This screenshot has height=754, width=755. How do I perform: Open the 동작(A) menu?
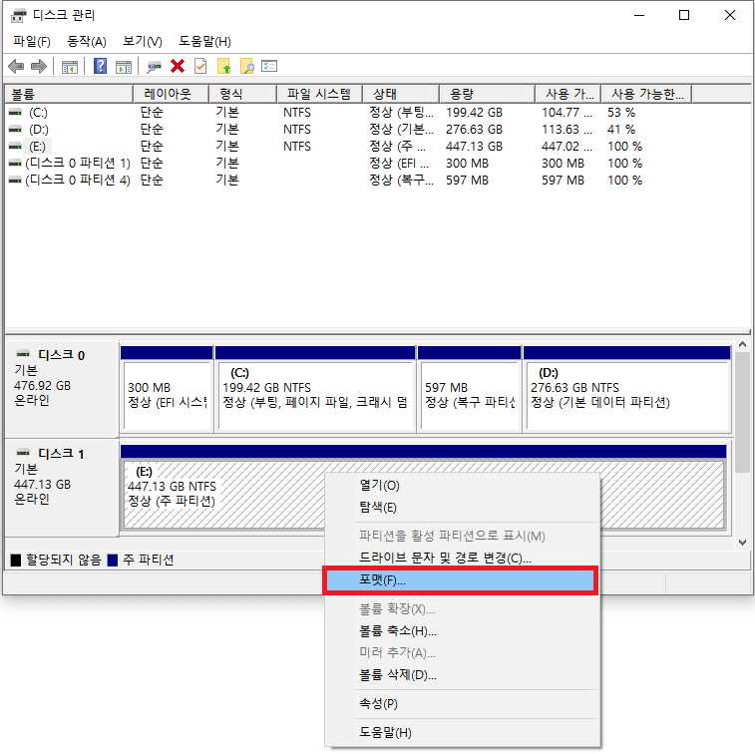(87, 42)
